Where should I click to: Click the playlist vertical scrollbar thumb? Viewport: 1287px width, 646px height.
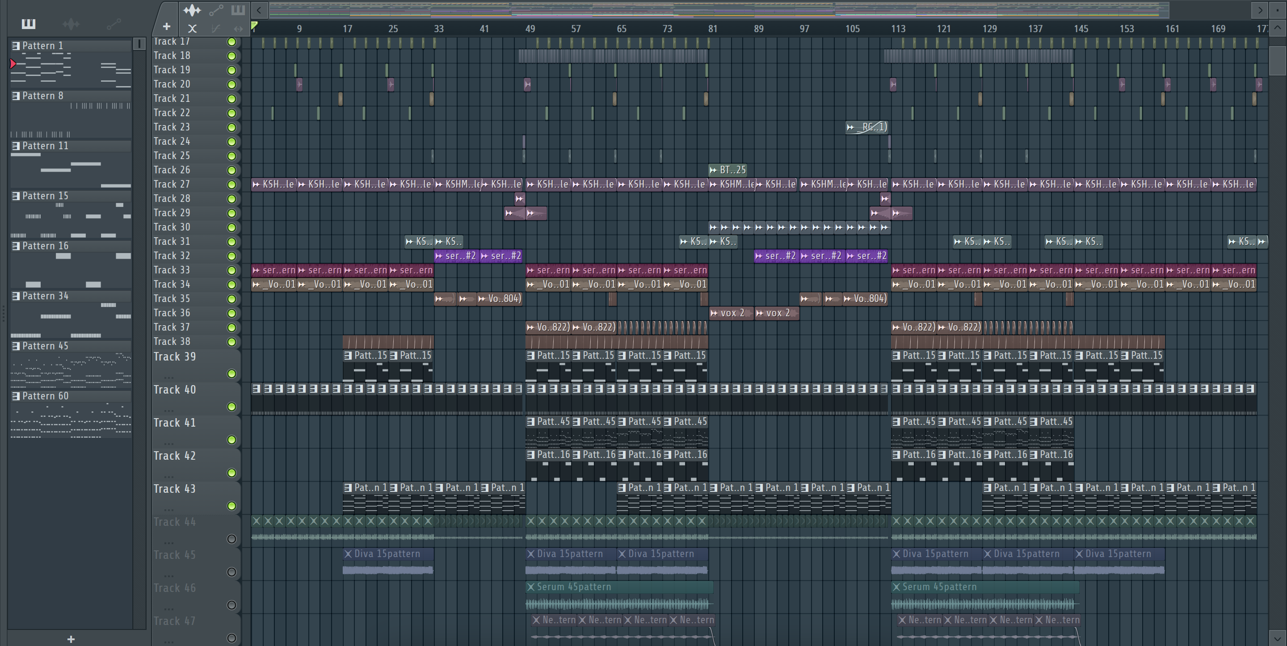click(x=1278, y=60)
